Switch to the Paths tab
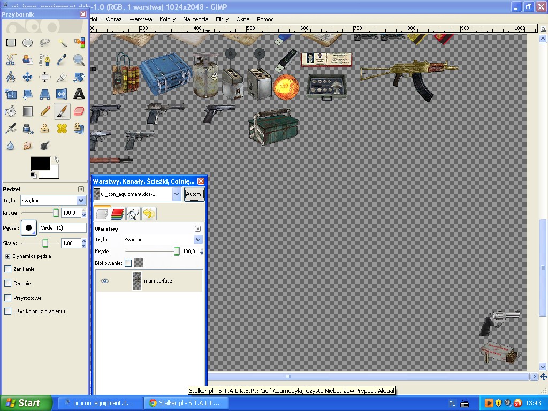 coord(133,214)
